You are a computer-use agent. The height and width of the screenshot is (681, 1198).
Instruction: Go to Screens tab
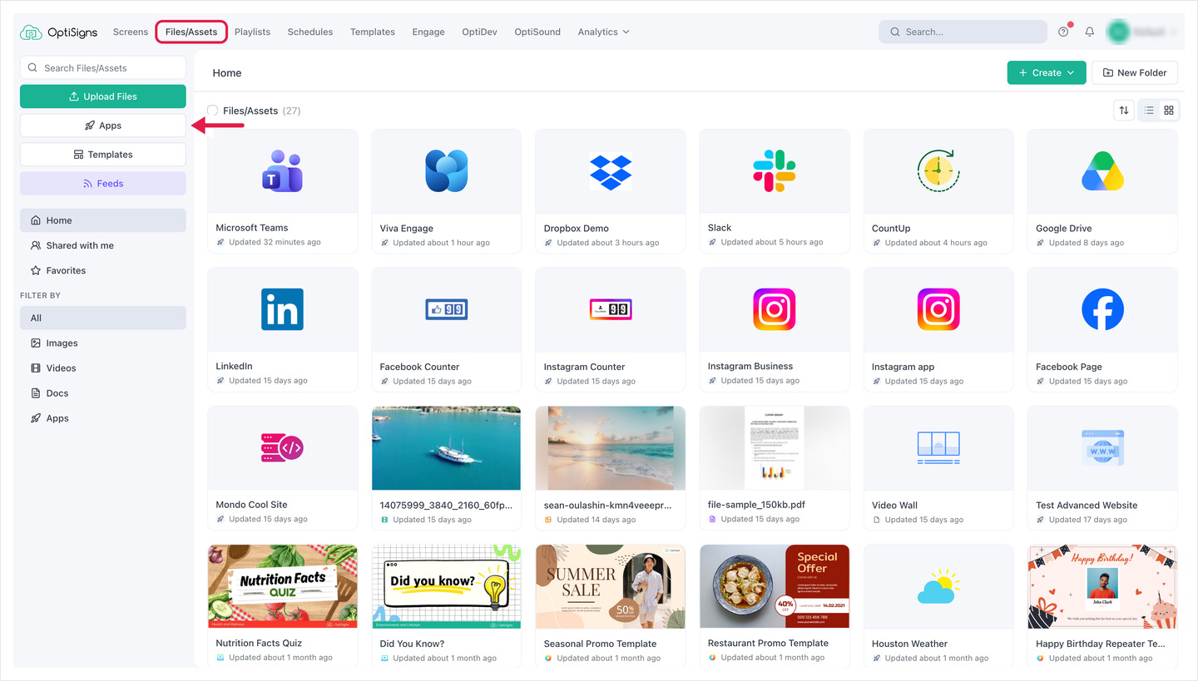[x=131, y=32]
